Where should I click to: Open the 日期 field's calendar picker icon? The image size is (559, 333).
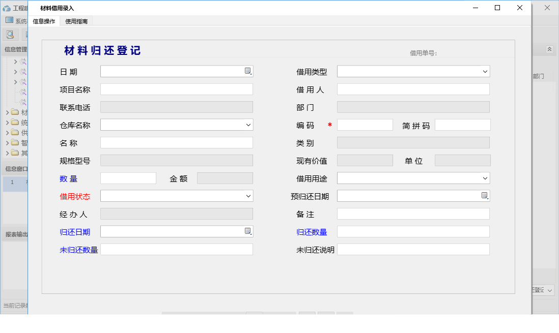[248, 71]
